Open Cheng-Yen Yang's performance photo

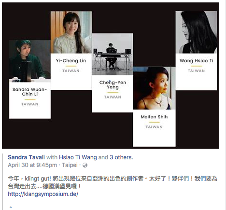point(113,54)
